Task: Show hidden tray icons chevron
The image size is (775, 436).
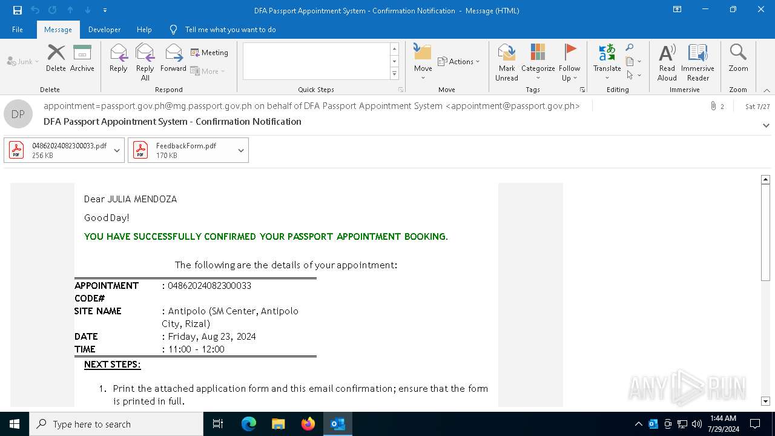Action: 638,424
